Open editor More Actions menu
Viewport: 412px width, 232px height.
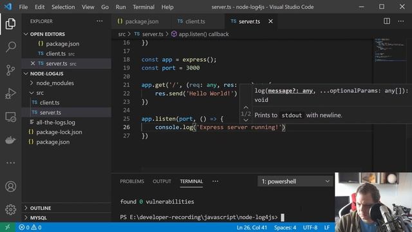400,21
